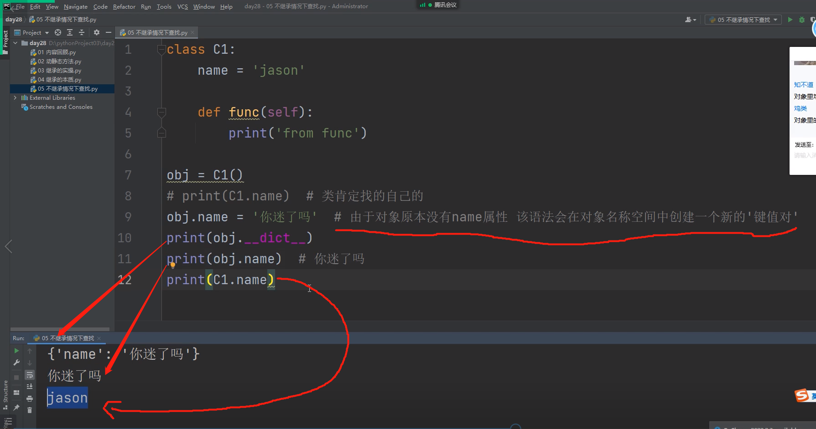Viewport: 816px width, 429px height.
Task: Click the fold end marker at line 5
Action: (161, 133)
